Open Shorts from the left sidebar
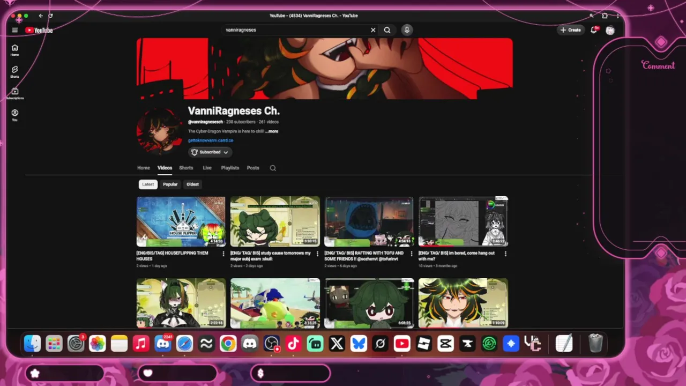Viewport: 686px width, 386px height. pyautogui.click(x=15, y=72)
